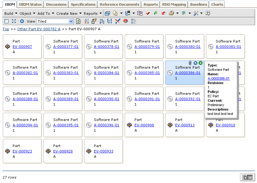The width and height of the screenshot is (257, 183).
Task: Expand the Build menu dropdown
Action: pos(10,14)
